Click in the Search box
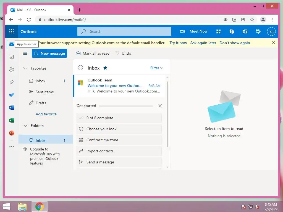The height and width of the screenshot is (212, 283). (x=124, y=31)
